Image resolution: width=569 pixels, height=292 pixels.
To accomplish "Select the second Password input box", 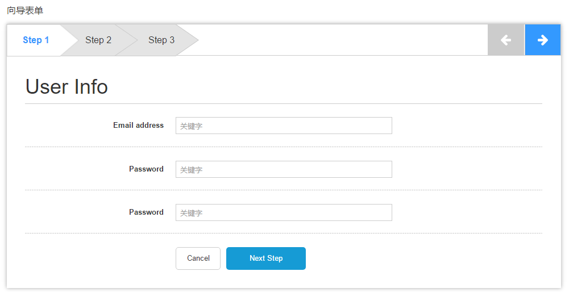I will [284, 212].
